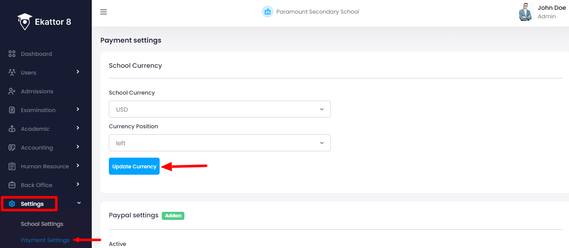Click the hamburger menu icon
This screenshot has width=569, height=248.
point(103,12)
